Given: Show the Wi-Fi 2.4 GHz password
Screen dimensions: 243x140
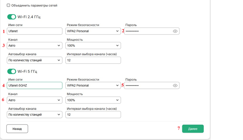Looking at the screenshot, I should 175,31.
